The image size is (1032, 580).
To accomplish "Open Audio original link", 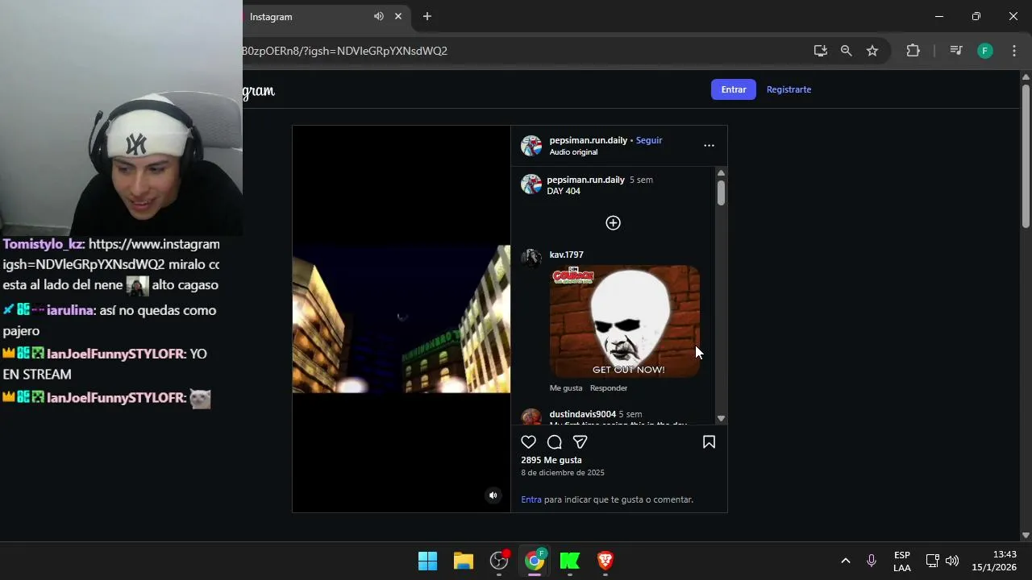I will pos(574,151).
